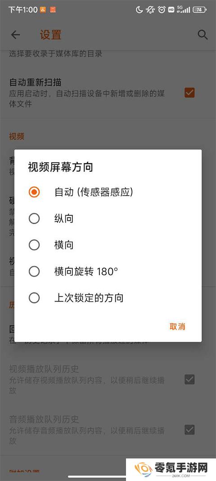Tap the 视频屏幕方向 dialog title
This screenshot has width=216, height=481.
point(60,167)
